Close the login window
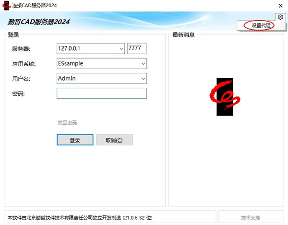Image resolution: width=288 pixels, height=225 pixels. point(280,6)
